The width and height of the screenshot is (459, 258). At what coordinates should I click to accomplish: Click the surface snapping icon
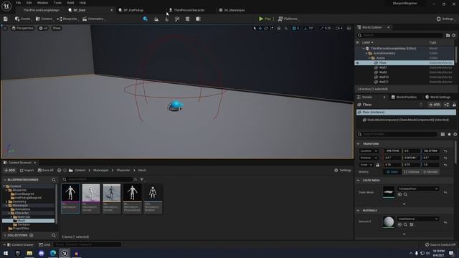(286, 28)
